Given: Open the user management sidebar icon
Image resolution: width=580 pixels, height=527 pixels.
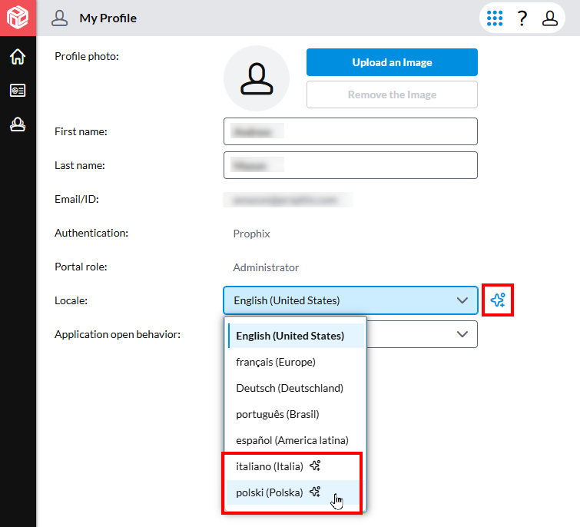Looking at the screenshot, I should pyautogui.click(x=18, y=124).
